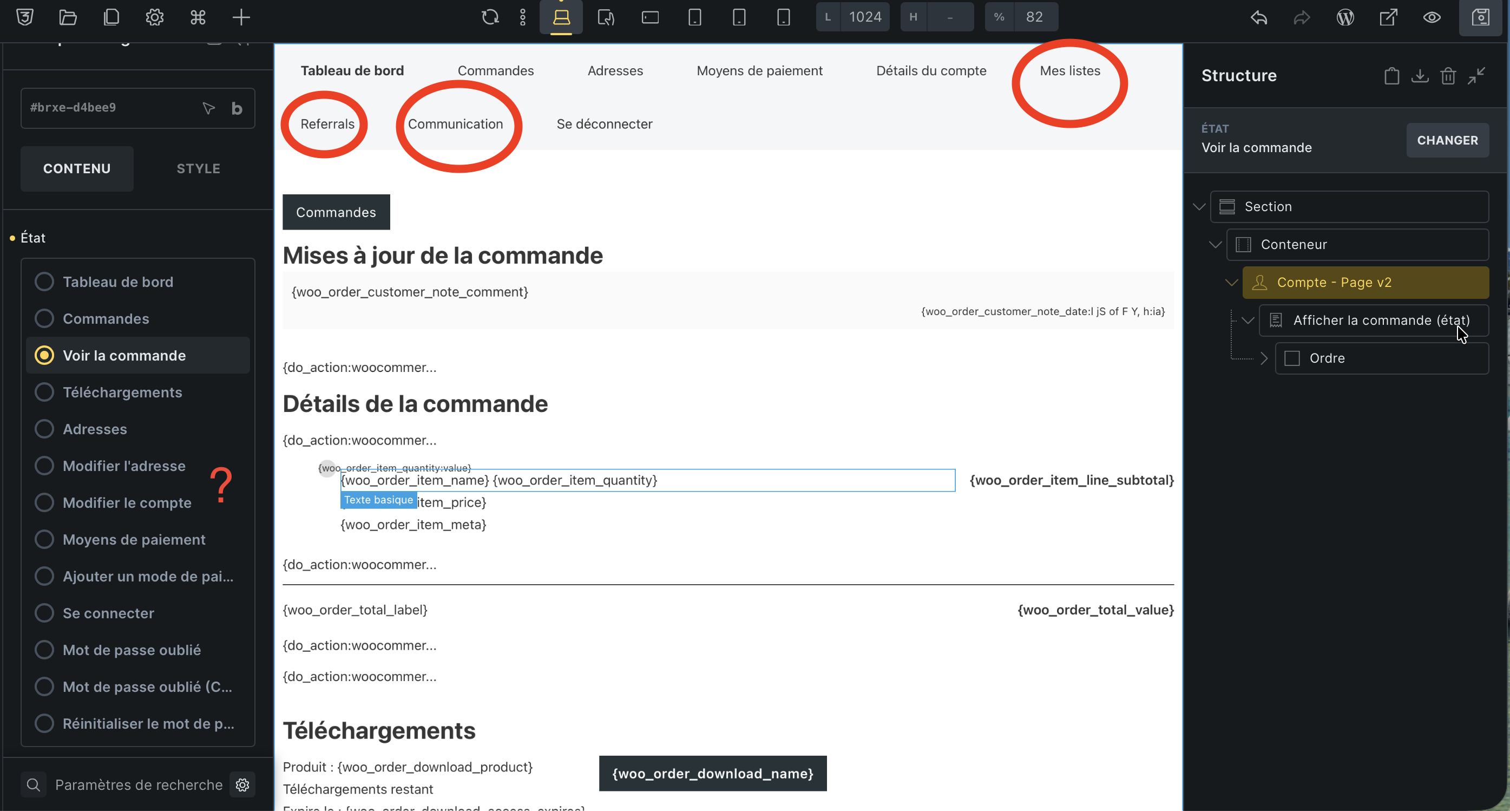Viewport: 1510px width, 811px height.
Task: Select the Section element in structure tree
Action: [x=1349, y=207]
